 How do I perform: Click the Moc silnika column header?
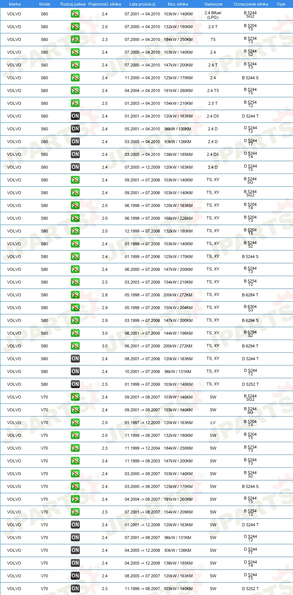(178, 4)
